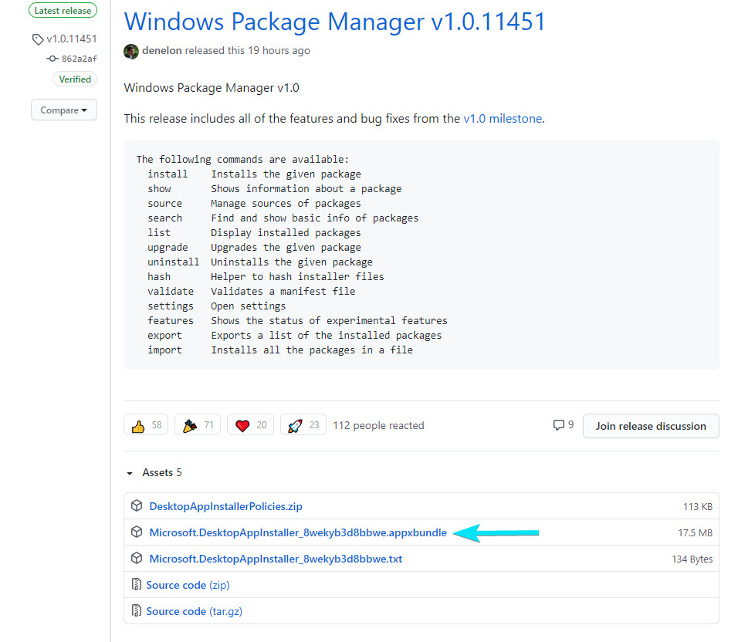The width and height of the screenshot is (755, 642).
Task: Toggle the heart reaction showing 20
Action: pyautogui.click(x=250, y=424)
